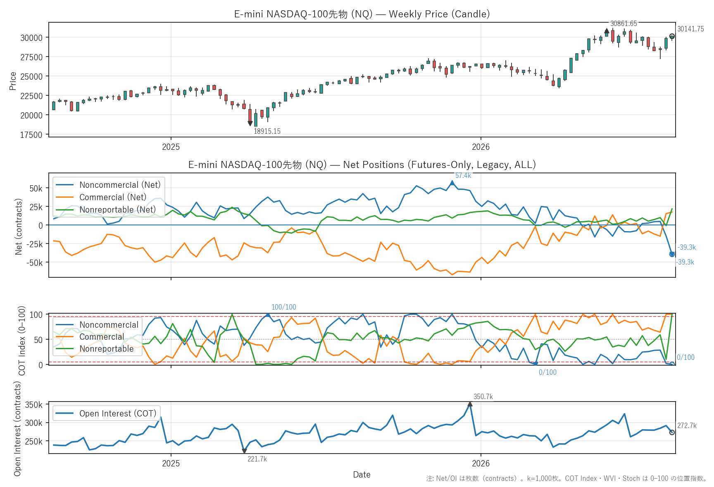Click the triangle marker at the 57.4k peak
Screen dimensions: 714x487
452,182
